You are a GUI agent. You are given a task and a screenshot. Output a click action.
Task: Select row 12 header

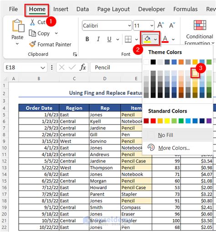tap(4, 161)
